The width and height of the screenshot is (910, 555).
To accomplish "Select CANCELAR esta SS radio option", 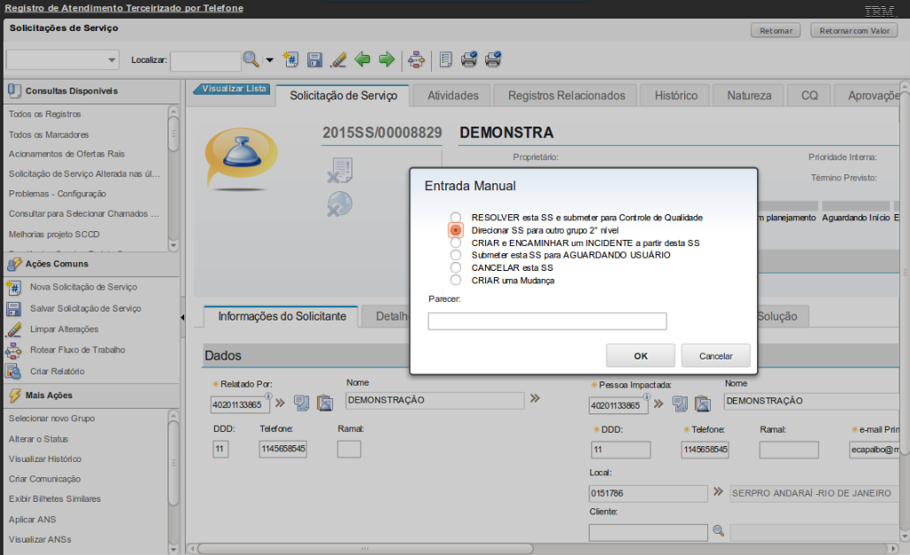I will tap(455, 267).
